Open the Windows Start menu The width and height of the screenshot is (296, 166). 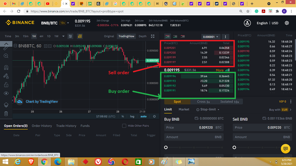[x=5, y=162]
